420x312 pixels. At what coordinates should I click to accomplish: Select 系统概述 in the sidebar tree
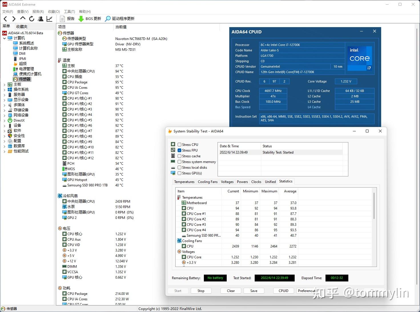point(26,43)
